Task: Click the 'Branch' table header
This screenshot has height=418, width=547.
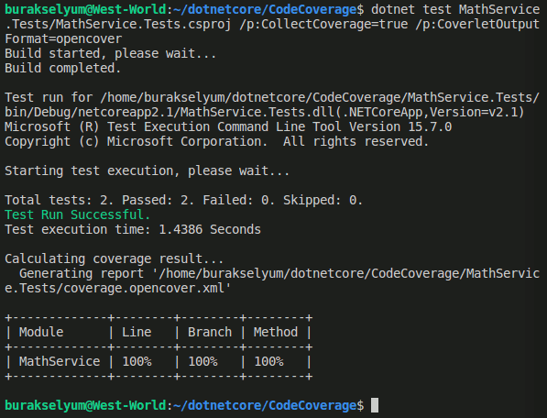Action: click(210, 332)
